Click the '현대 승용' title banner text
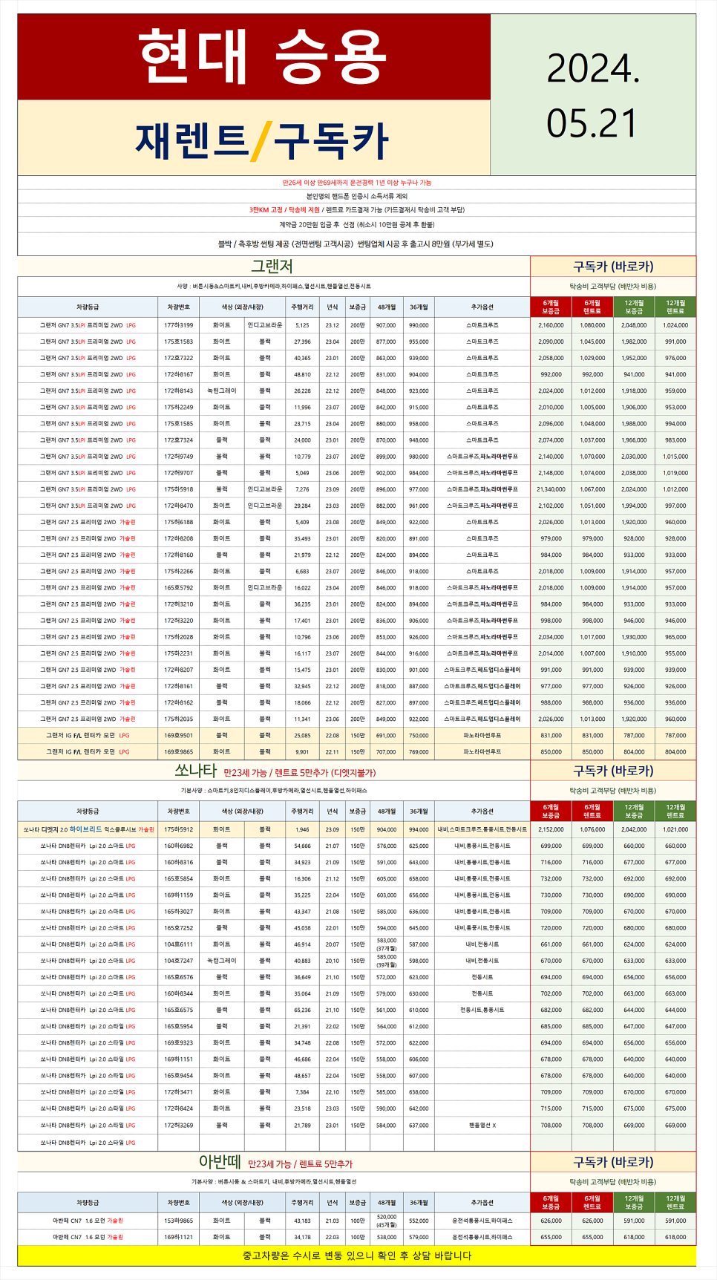 click(262, 56)
